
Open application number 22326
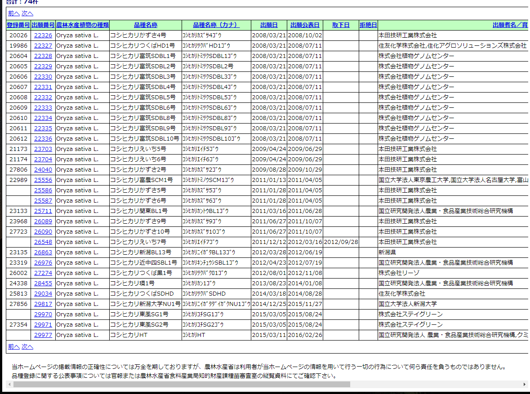[43, 35]
